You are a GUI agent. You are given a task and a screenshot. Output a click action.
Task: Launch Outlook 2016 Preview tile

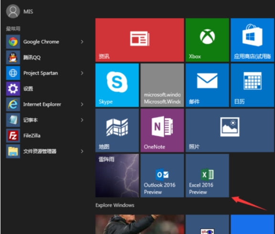coord(162,176)
